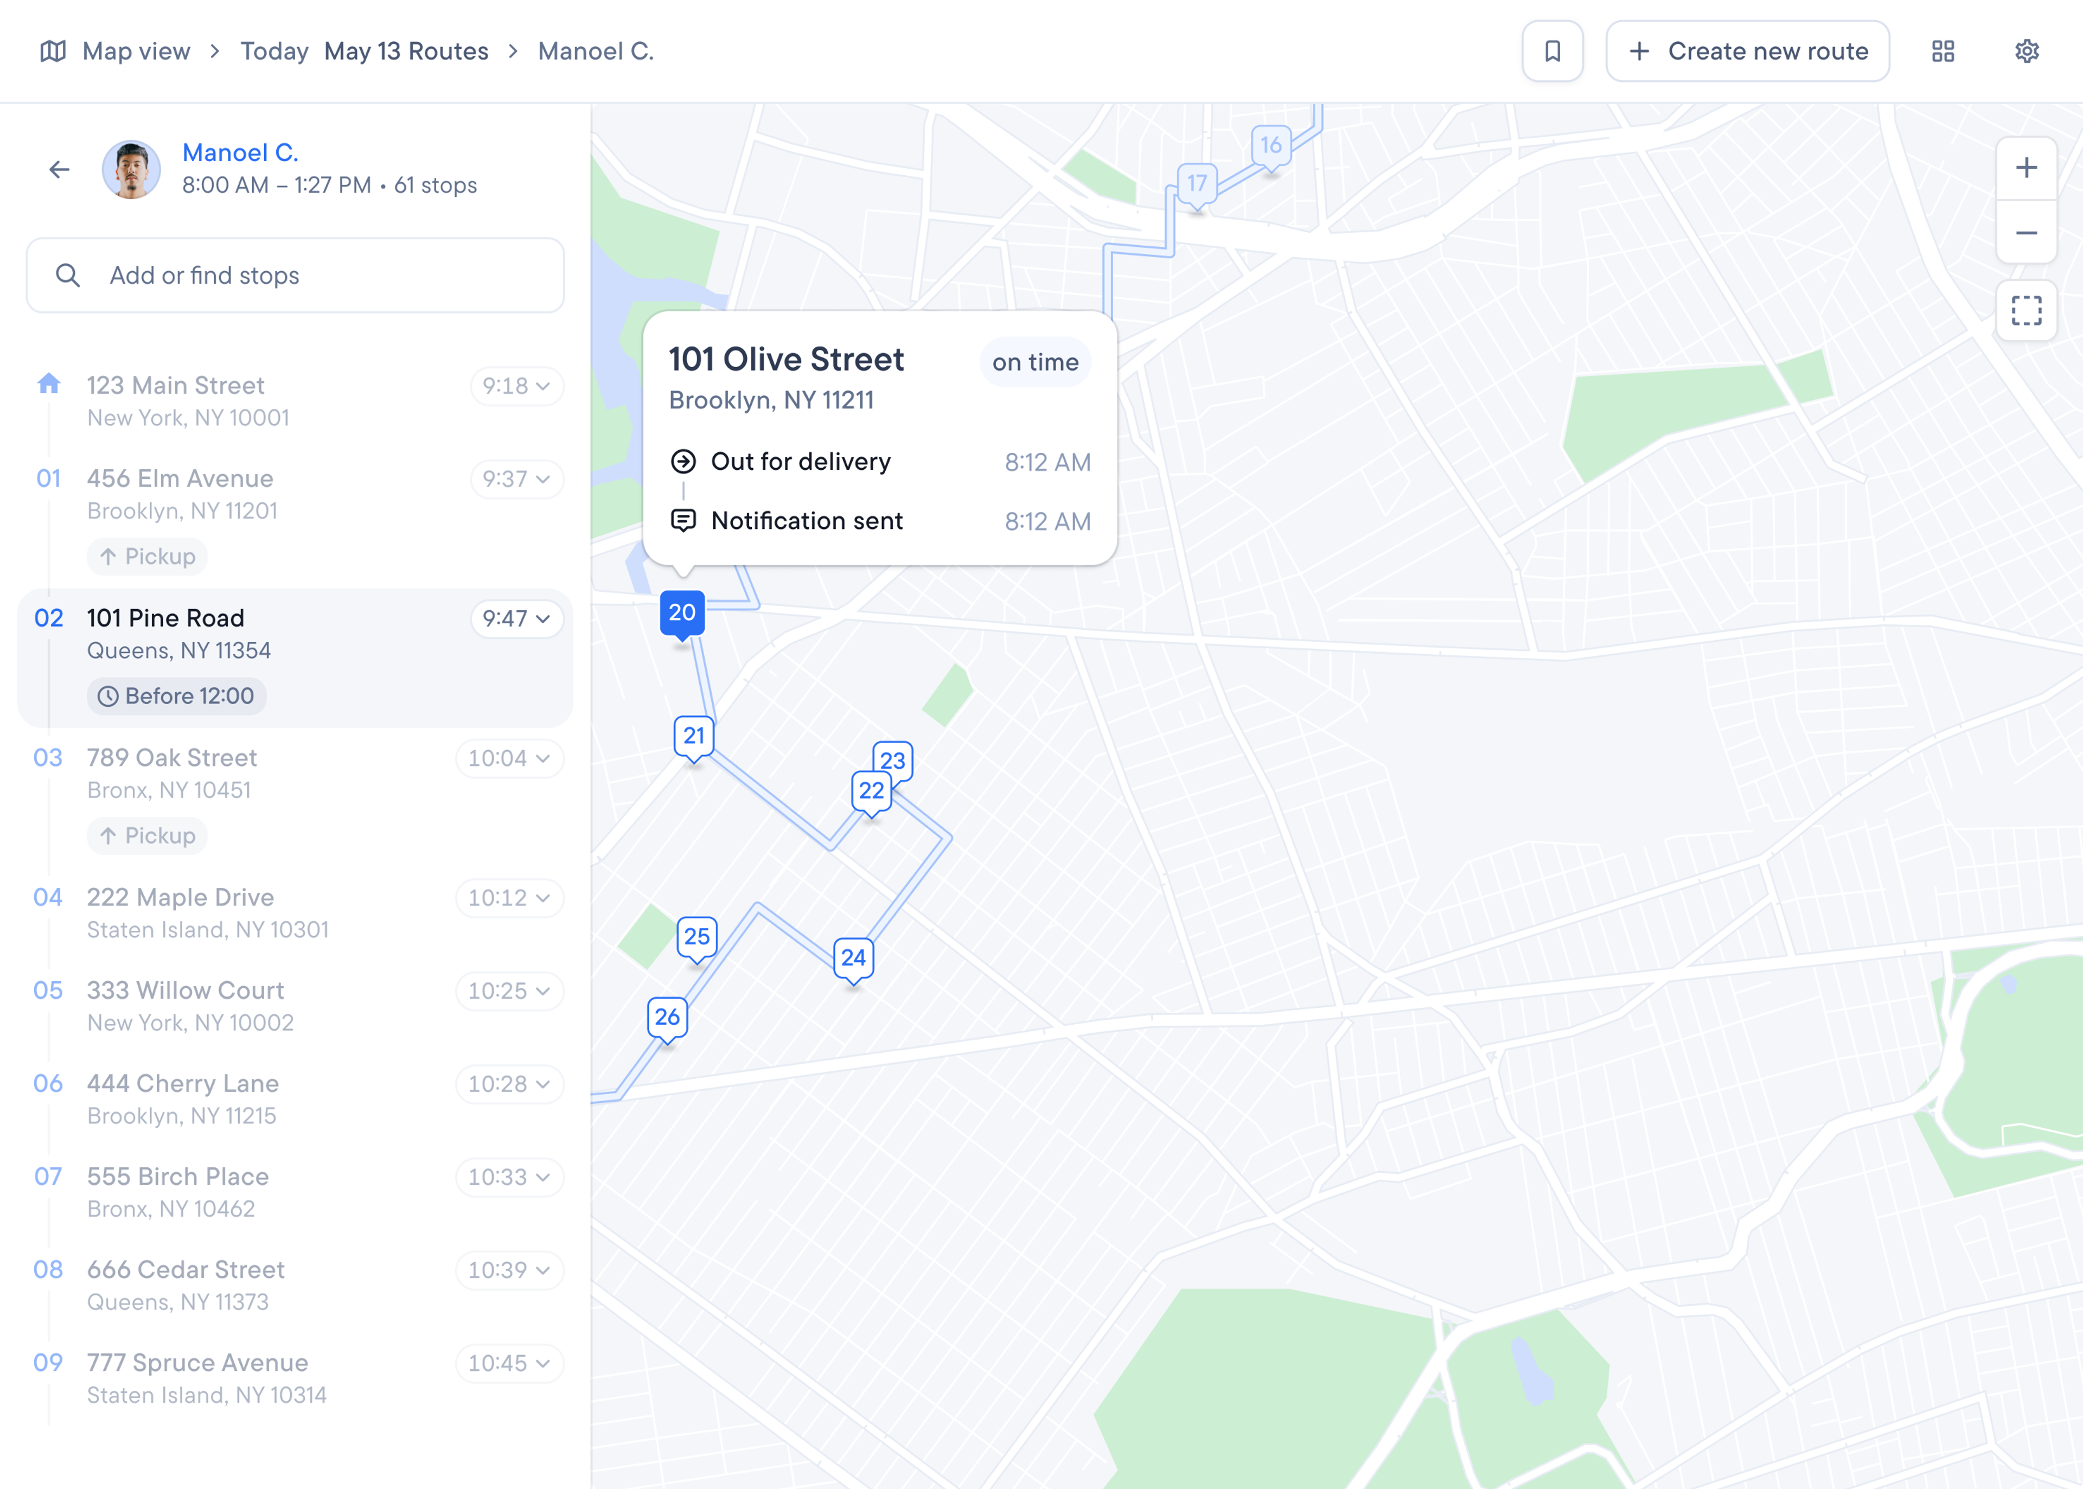
Task: Zoom in on the map
Action: (x=2026, y=168)
